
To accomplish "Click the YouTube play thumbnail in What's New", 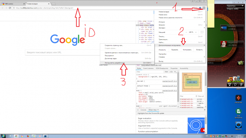I will tap(196, 125).
